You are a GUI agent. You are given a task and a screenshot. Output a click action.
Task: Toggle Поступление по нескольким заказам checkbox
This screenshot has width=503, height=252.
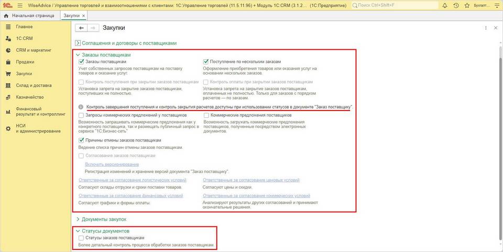[206, 61]
